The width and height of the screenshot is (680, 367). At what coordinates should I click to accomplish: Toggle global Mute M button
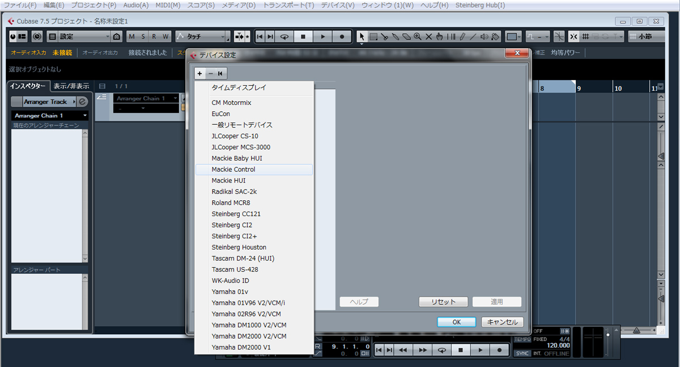[x=132, y=36]
